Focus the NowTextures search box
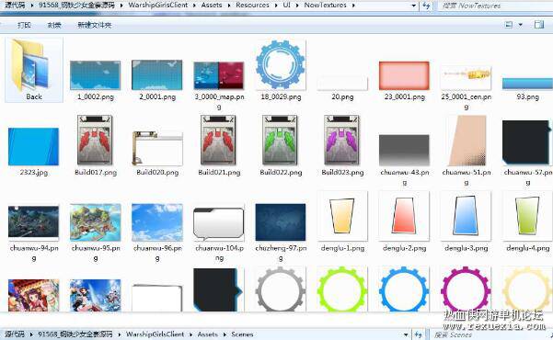This screenshot has width=553, height=340. point(494,6)
